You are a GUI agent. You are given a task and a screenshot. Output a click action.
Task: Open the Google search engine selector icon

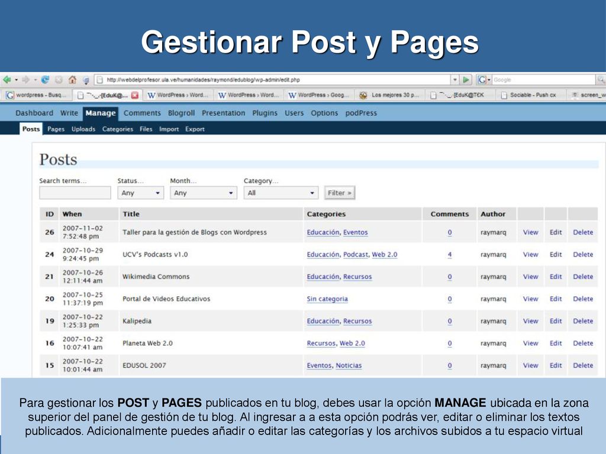(x=482, y=80)
